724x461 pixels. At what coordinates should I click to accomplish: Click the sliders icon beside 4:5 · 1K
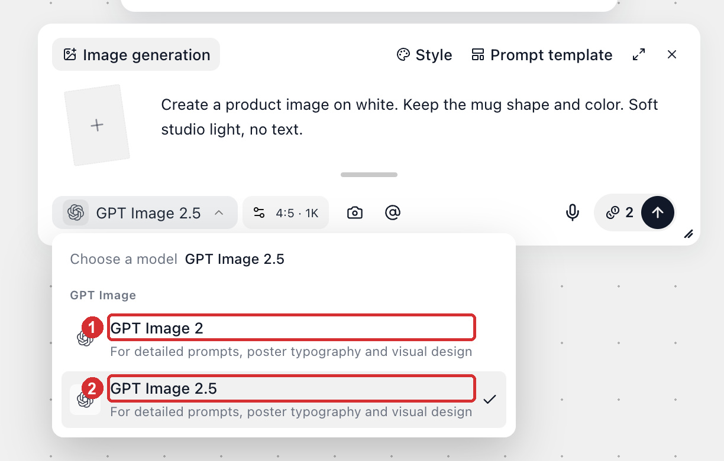click(x=259, y=212)
